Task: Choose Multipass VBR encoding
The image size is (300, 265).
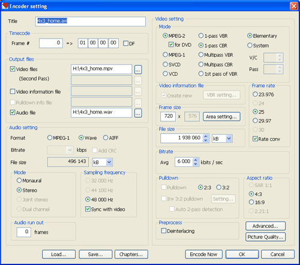Action: pos(201,55)
